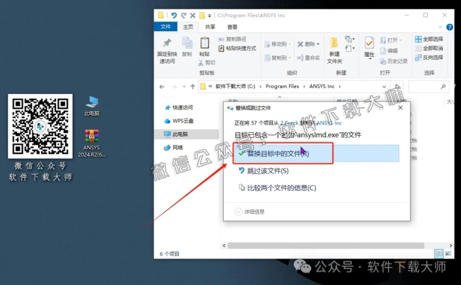This screenshot has height=285, width=461.
Task: Click the horizontal scrollbar's right arrow
Action: [452, 245]
